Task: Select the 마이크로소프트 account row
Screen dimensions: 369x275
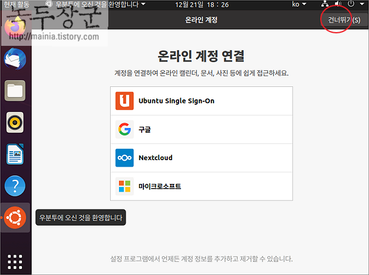Action: point(201,186)
